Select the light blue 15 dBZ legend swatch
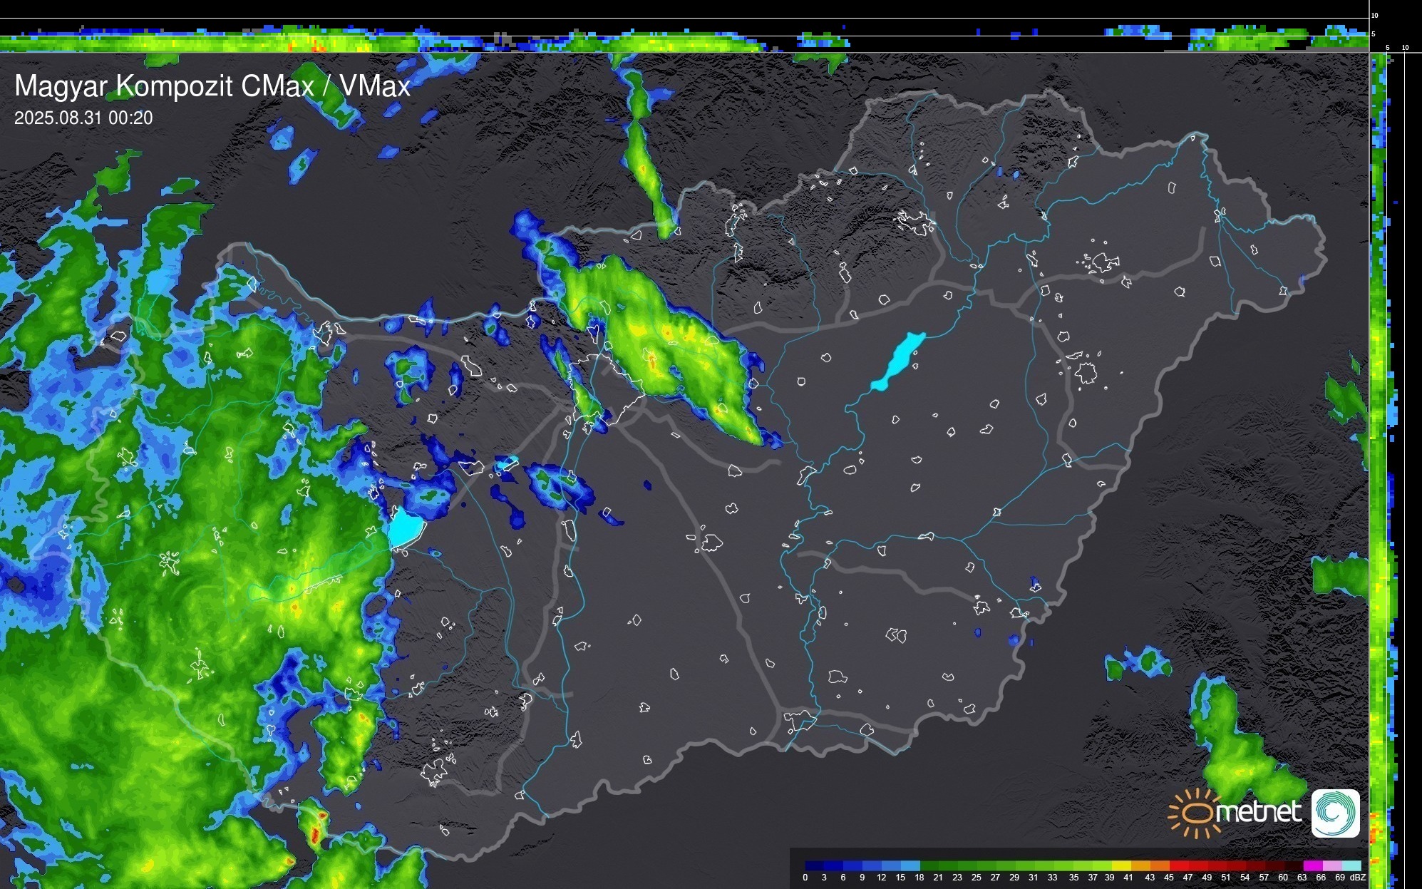The width and height of the screenshot is (1422, 889). point(910,865)
